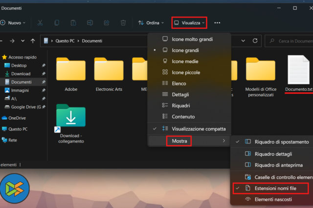Screen dimensions: 313x208
Task: Click the Nuovo button
Action: tap(12, 22)
